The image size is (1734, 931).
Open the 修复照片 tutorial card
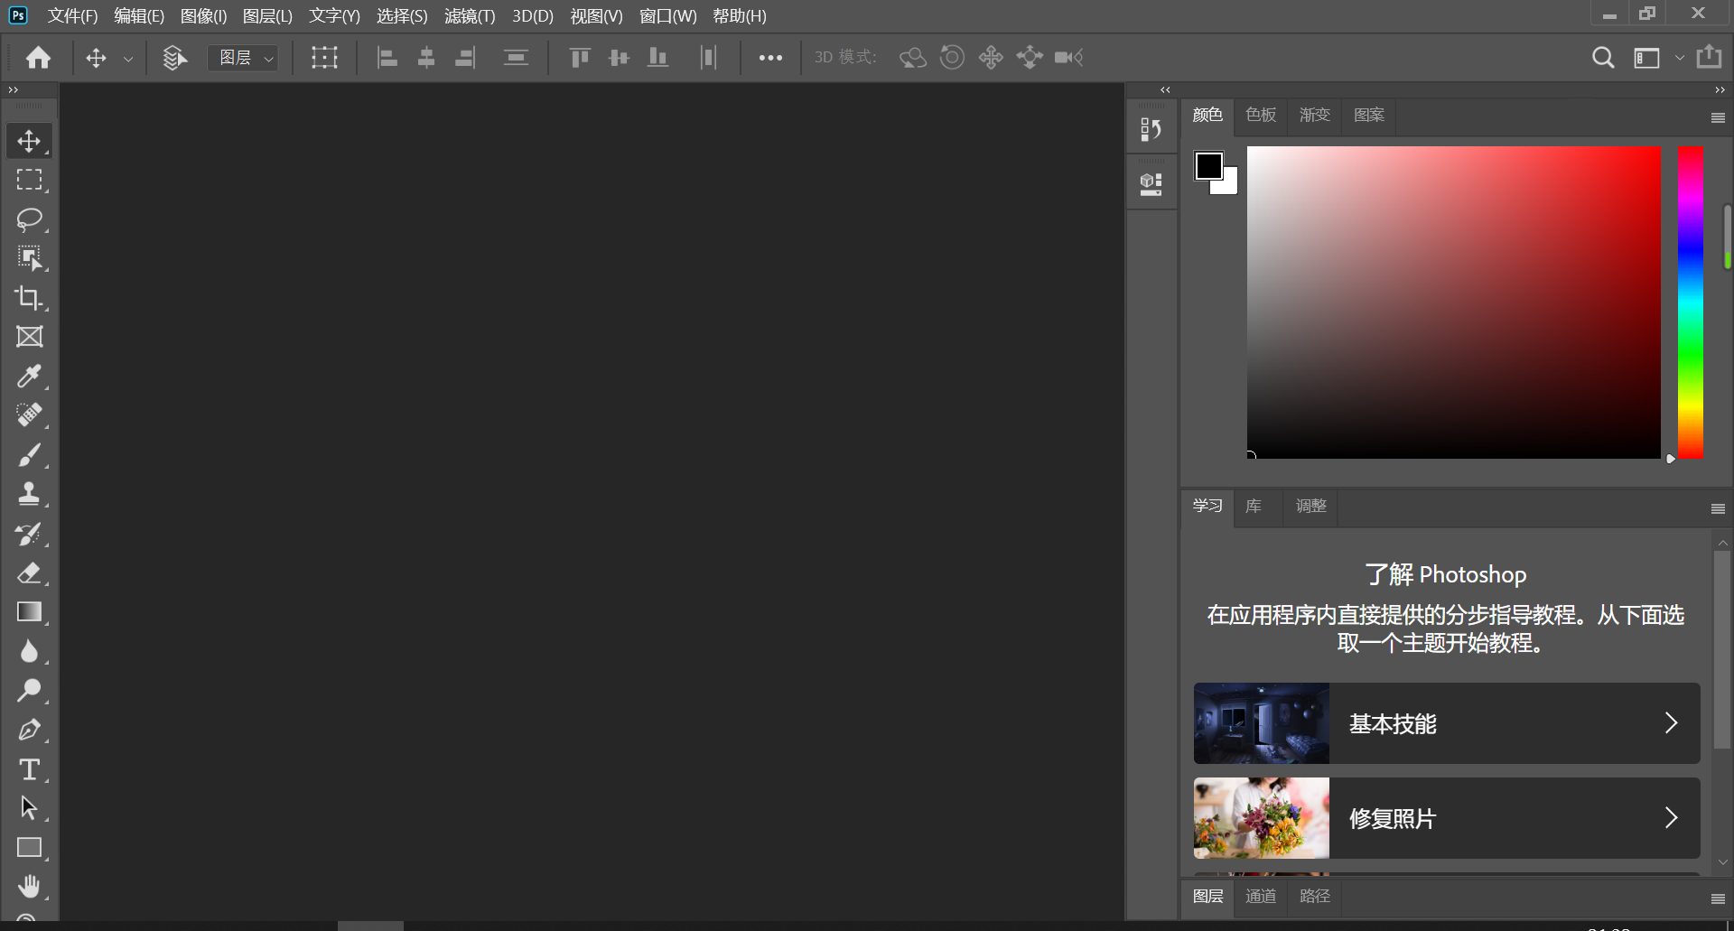click(x=1447, y=818)
